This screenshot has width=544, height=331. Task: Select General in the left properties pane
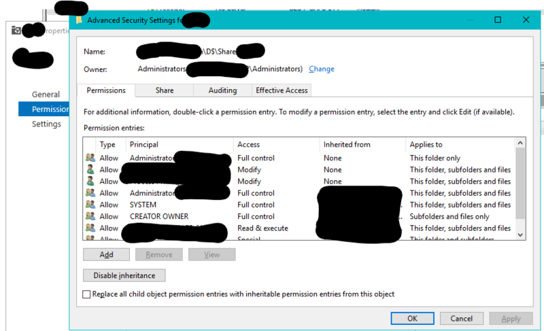(46, 94)
